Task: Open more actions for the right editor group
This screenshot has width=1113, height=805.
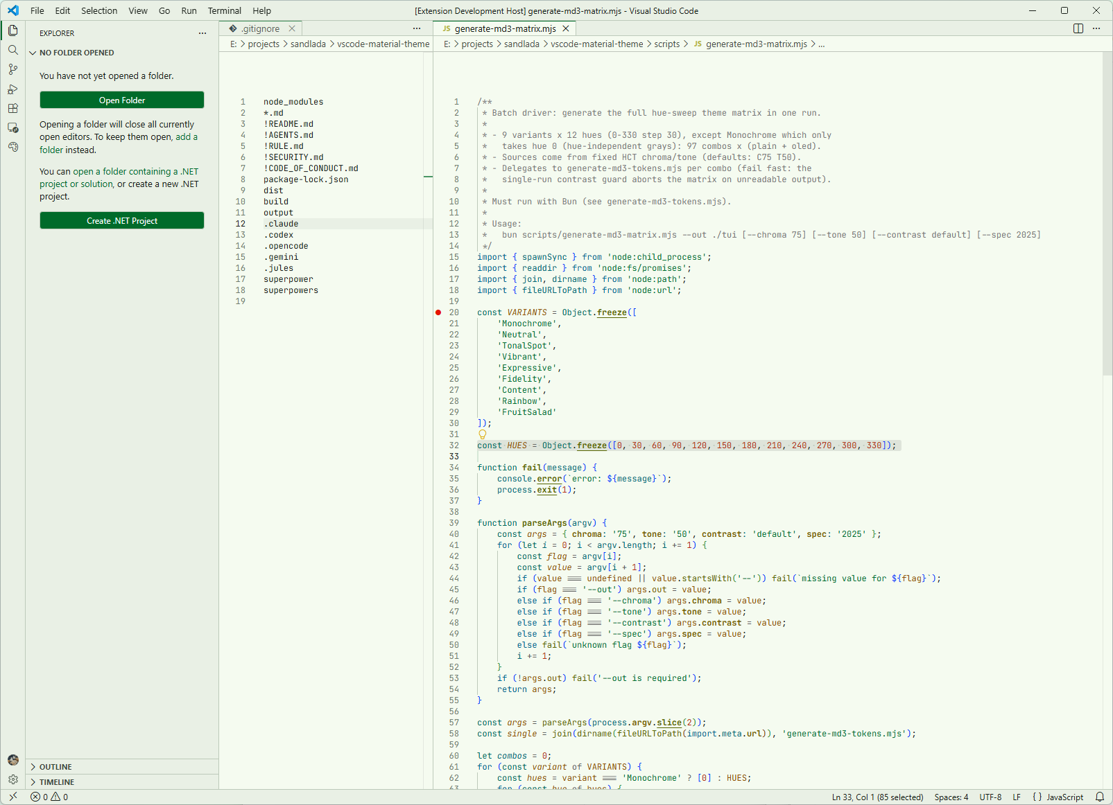Action: tap(1096, 28)
